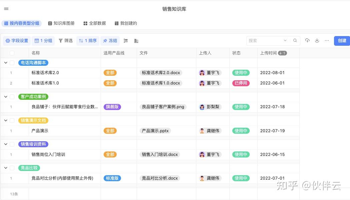Viewport: 350px width, 200px height.
Task: Open the hamburger menu in the header
Action: pyautogui.click(x=6, y=9)
